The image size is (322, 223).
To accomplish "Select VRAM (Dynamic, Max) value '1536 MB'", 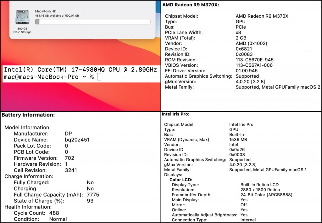I will [238, 140].
